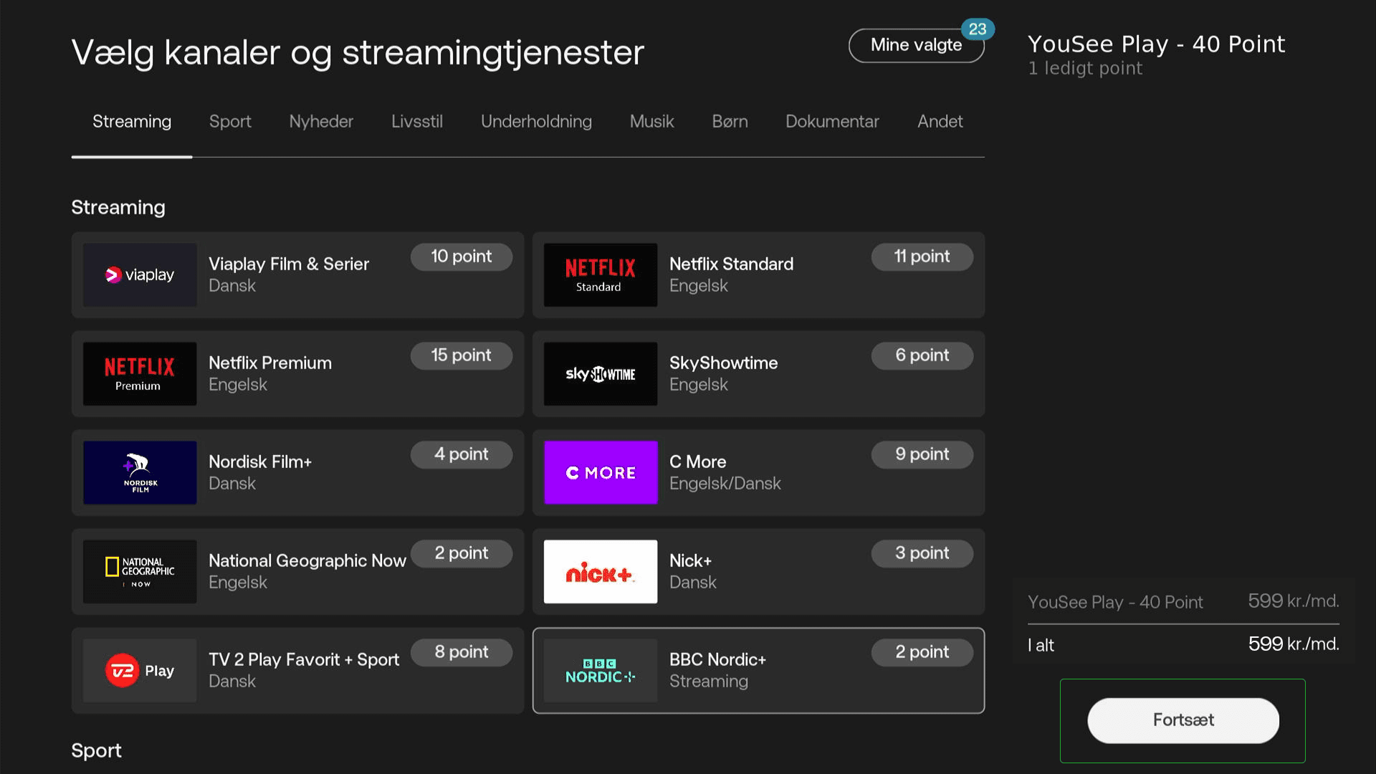The image size is (1376, 774).
Task: Click the C More title text
Action: pos(697,462)
